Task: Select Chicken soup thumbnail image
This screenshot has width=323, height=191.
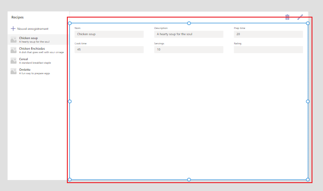Action: [x=13, y=40]
